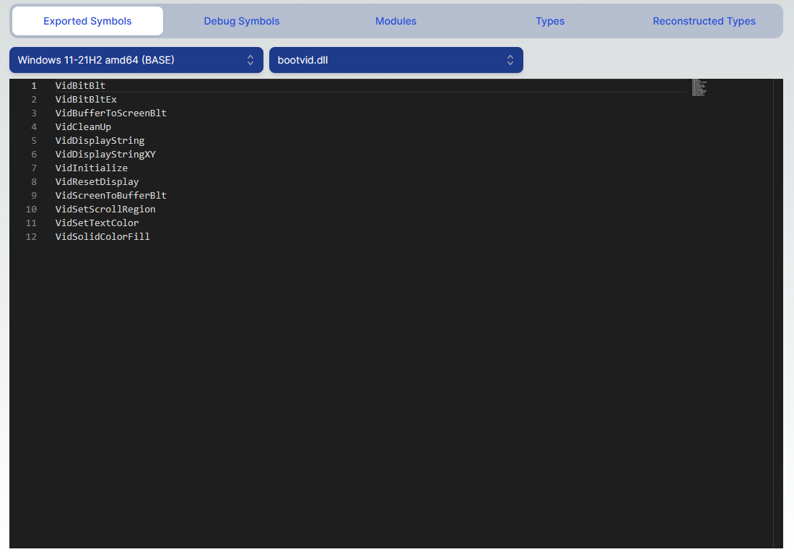Screen dimensions: 794x552
Task: Click line number 10 in the gutter
Action: click(31, 209)
